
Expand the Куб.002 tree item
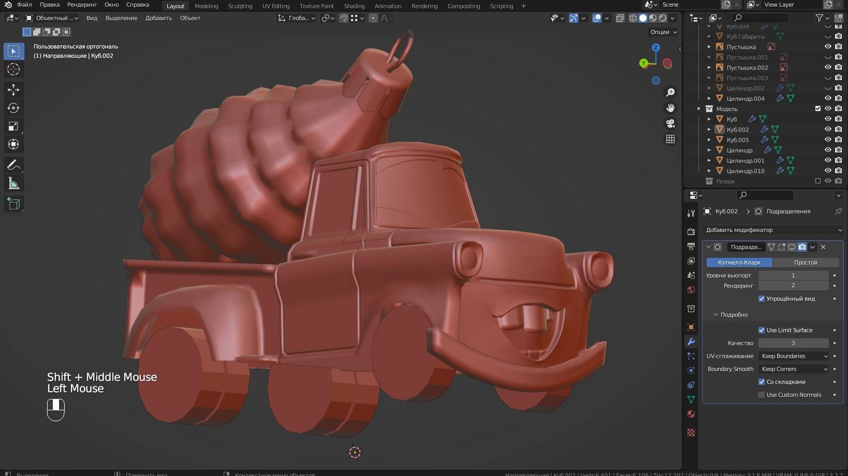[709, 129]
